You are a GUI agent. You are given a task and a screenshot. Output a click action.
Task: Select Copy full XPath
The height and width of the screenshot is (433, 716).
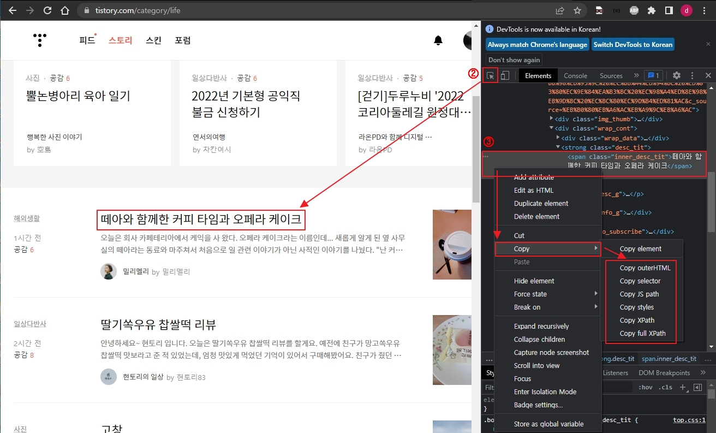pos(642,334)
